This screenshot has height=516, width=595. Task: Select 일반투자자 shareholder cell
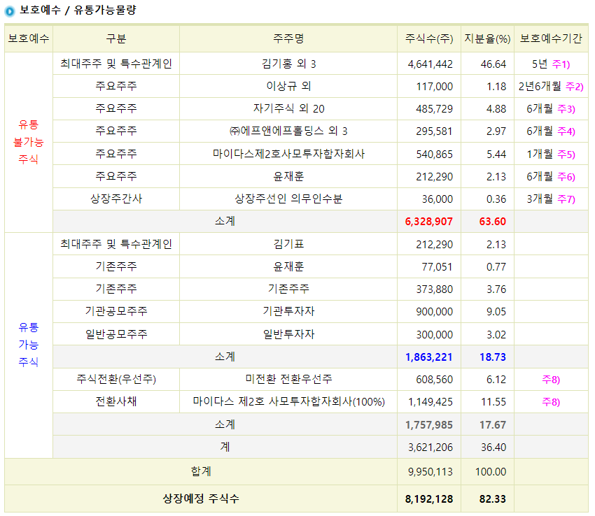point(288,334)
